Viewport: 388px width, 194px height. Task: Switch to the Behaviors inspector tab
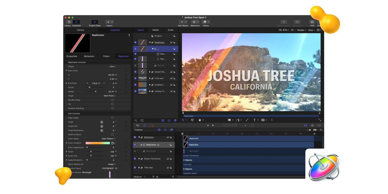(x=89, y=56)
